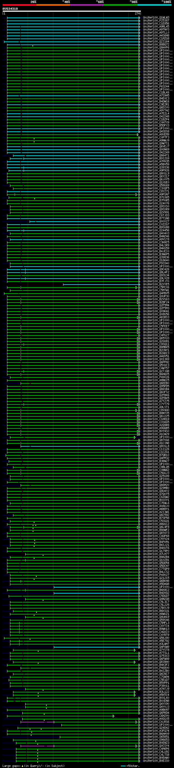
Task: Click the UniRef100_Q10281 label
Action: tap(156, 560)
